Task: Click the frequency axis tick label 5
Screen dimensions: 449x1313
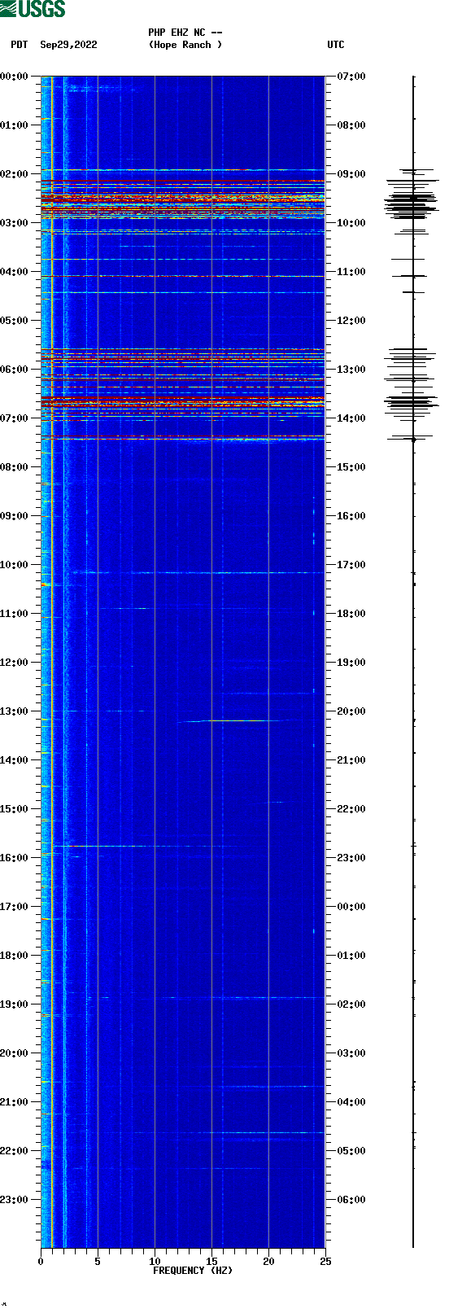Action: tap(98, 1262)
